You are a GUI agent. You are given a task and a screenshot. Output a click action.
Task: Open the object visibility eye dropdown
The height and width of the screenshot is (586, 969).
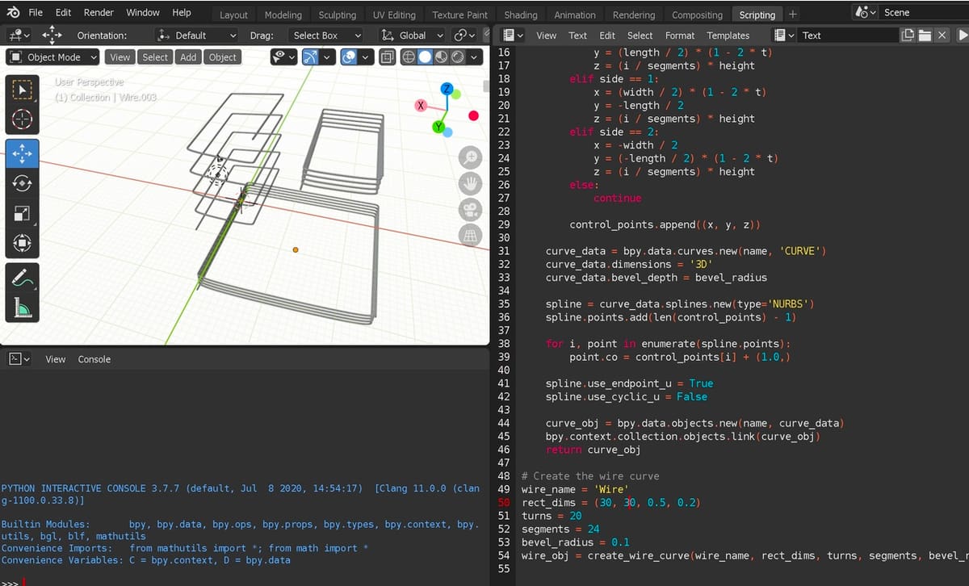pyautogui.click(x=283, y=57)
